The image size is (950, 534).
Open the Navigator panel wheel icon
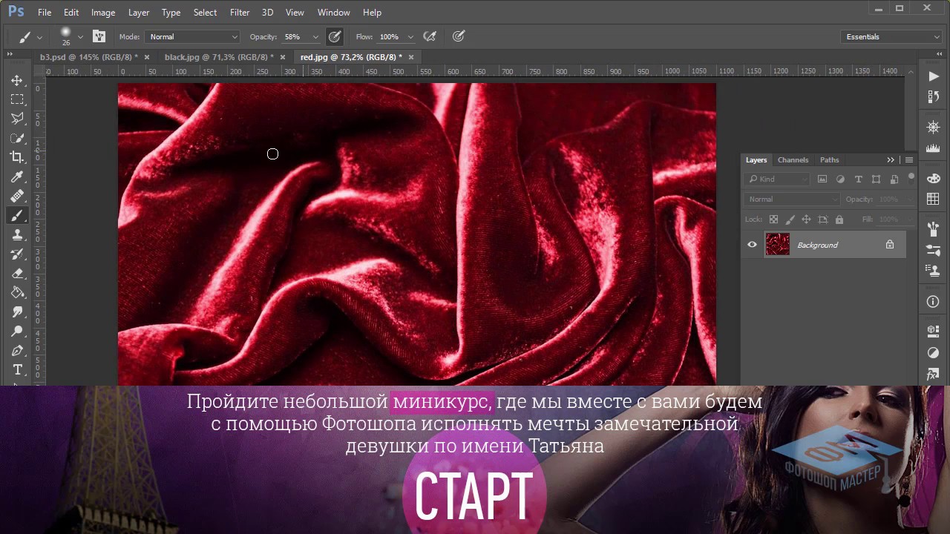point(933,128)
